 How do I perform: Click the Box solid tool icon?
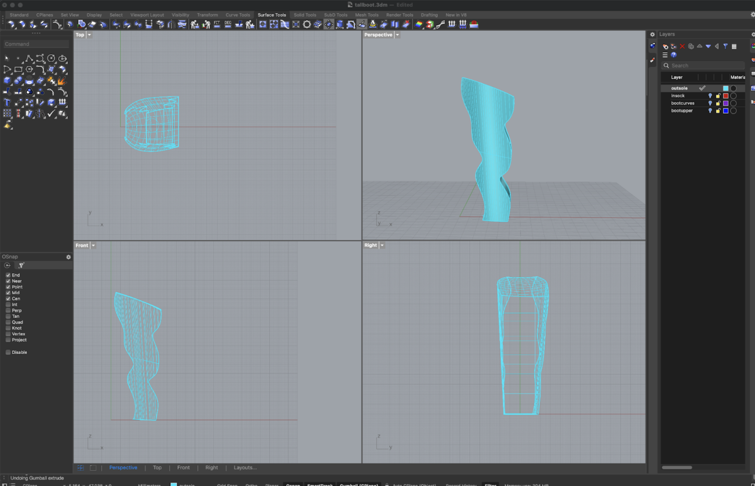(x=7, y=80)
